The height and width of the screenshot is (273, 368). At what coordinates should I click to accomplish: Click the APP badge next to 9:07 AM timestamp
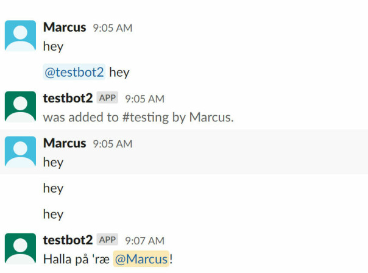click(x=107, y=239)
